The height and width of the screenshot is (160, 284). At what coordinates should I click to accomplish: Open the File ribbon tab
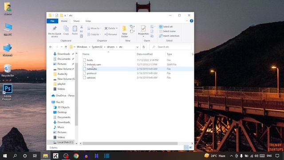tap(52, 21)
